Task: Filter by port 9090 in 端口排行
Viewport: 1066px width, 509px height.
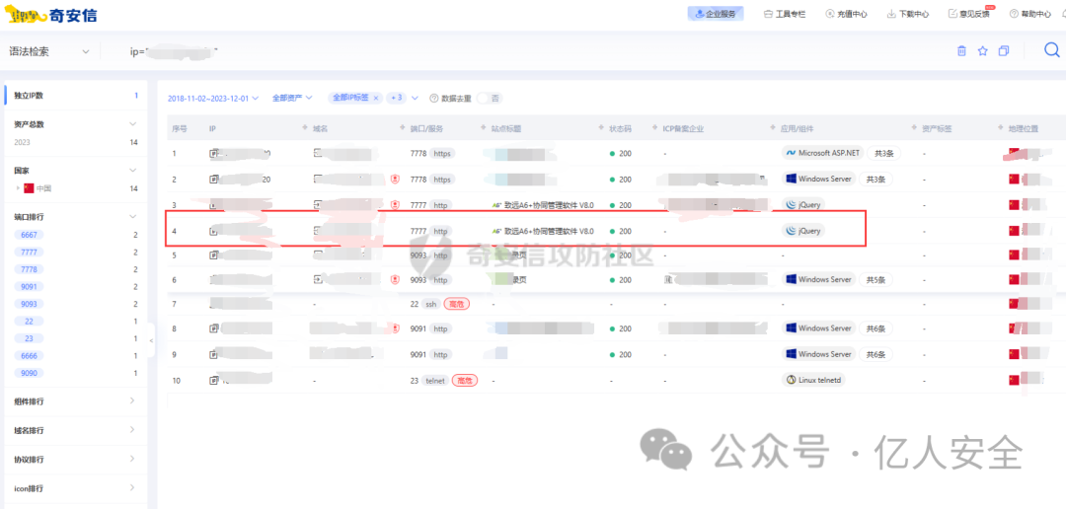Action: click(x=29, y=373)
